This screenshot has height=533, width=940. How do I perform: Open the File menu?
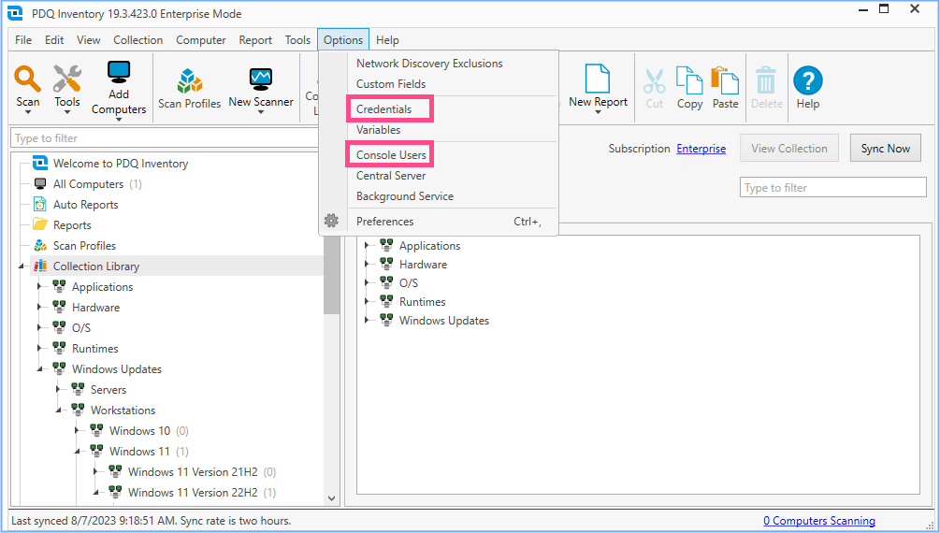tap(23, 39)
